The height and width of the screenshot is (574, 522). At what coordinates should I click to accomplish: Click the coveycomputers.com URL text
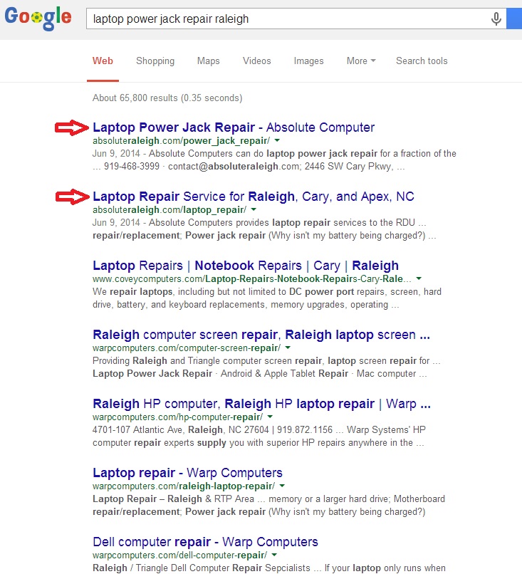coord(252,279)
